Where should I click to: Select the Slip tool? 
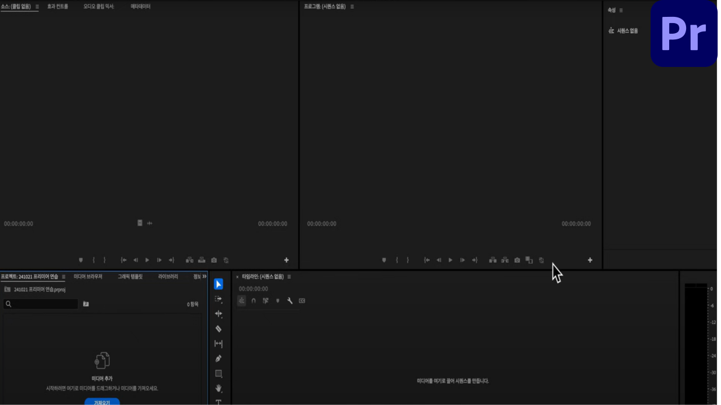coord(219,344)
